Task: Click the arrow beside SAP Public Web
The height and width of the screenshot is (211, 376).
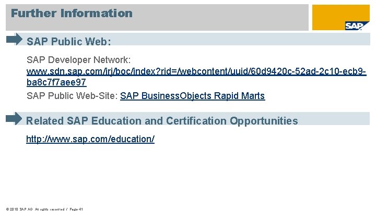Action: pos(14,39)
